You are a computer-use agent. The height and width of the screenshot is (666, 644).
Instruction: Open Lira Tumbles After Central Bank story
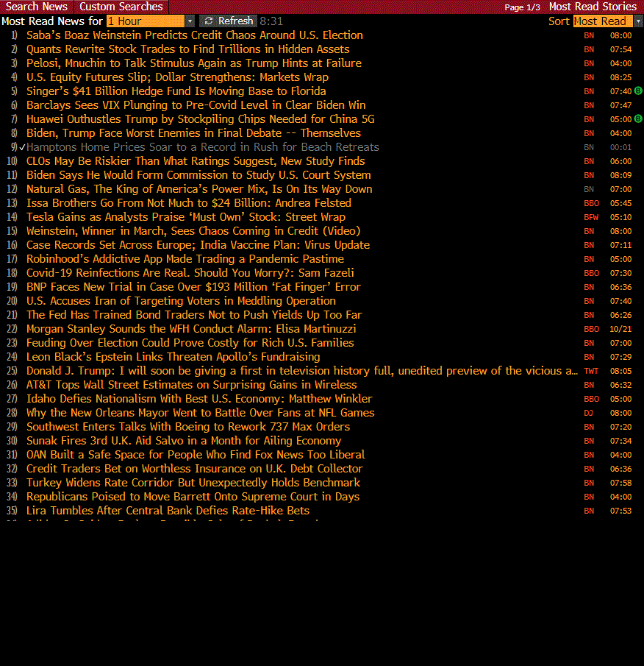tap(168, 511)
